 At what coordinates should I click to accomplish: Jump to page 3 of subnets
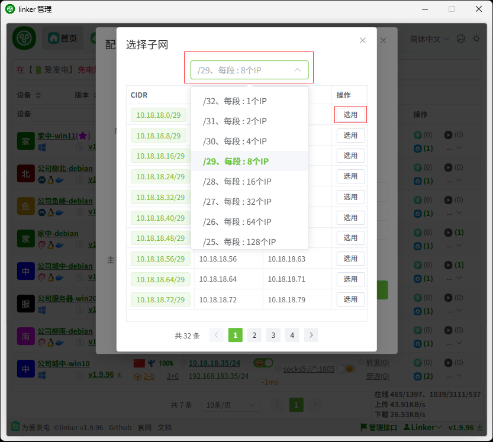click(273, 335)
